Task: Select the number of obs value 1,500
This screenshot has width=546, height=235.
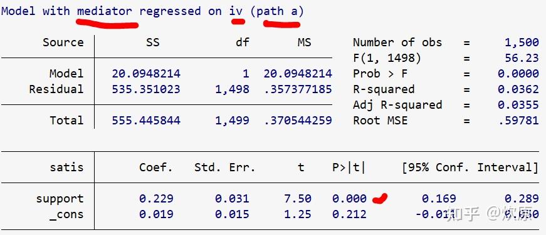Action: pyautogui.click(x=522, y=42)
